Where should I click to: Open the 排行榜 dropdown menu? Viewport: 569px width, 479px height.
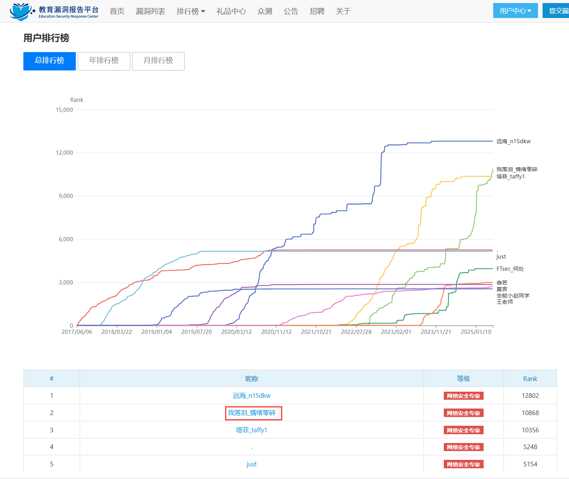(191, 11)
